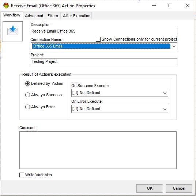Maximize the Action Properties window
The width and height of the screenshot is (196, 196).
[x=170, y=5]
